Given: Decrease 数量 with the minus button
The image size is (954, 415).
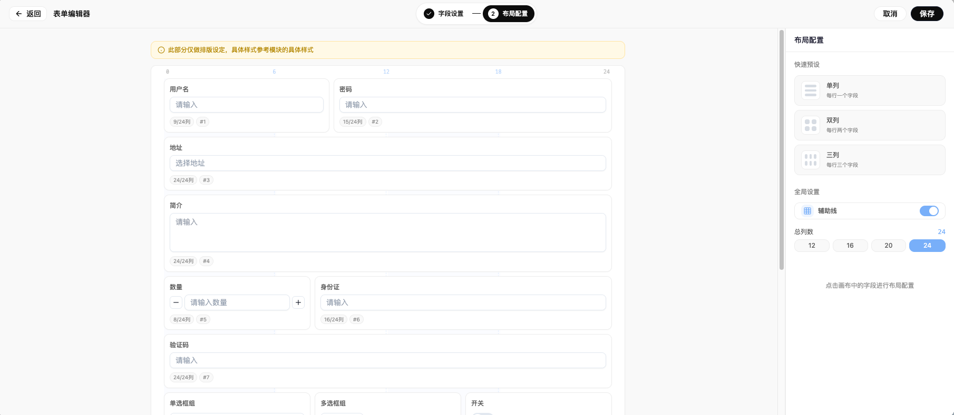Looking at the screenshot, I should point(176,302).
